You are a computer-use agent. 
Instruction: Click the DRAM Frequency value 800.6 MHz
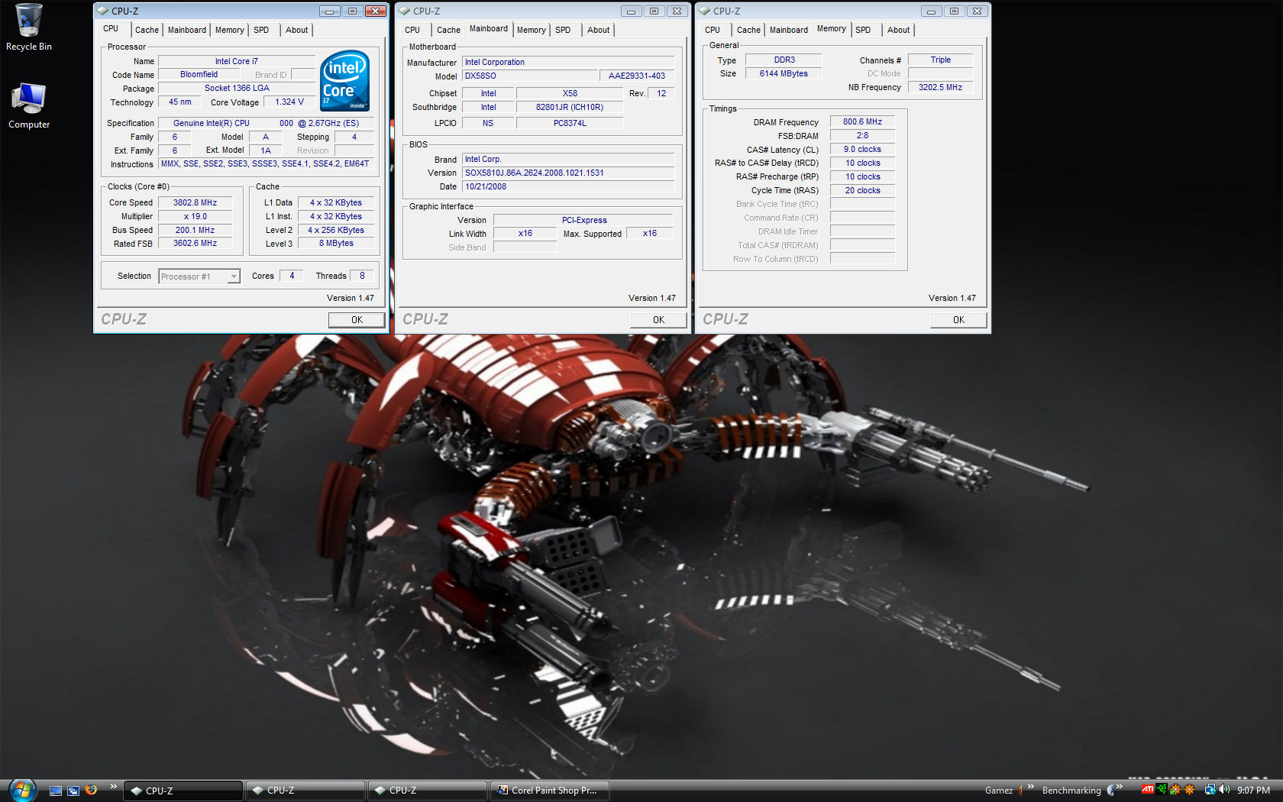(862, 121)
